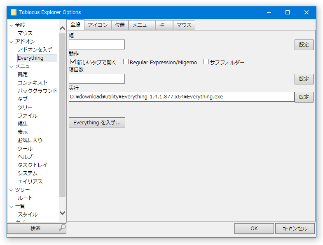Click the 検索 button
This screenshot has width=323, height=245.
[37, 228]
